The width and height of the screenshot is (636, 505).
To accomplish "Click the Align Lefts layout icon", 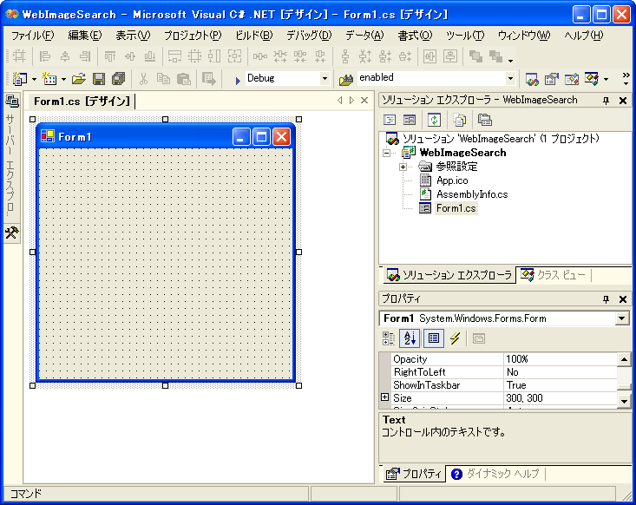I will click(x=44, y=56).
